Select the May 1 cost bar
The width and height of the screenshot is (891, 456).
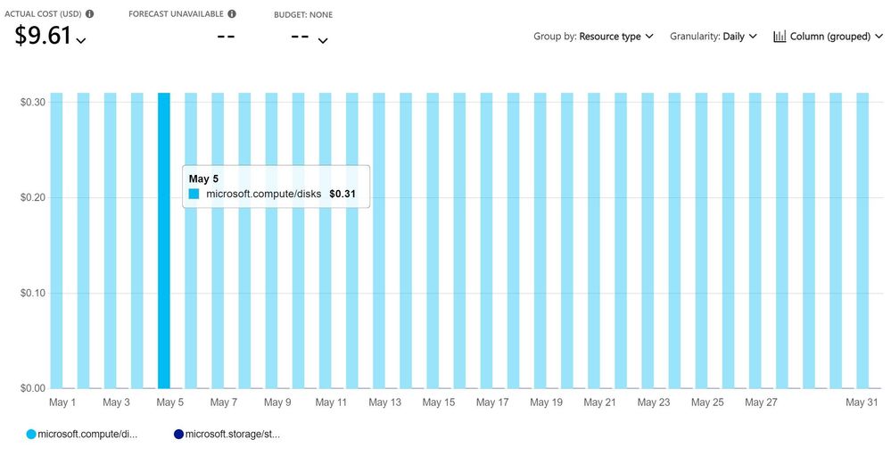click(56, 241)
